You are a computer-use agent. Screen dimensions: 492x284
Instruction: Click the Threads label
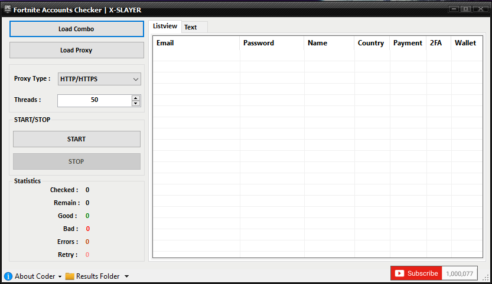(x=28, y=100)
